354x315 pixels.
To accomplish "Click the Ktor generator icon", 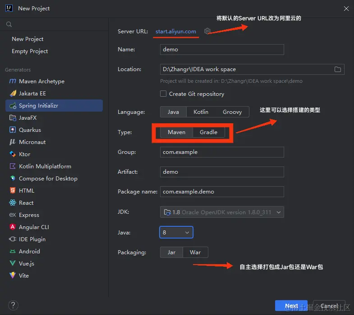I will 13,154.
